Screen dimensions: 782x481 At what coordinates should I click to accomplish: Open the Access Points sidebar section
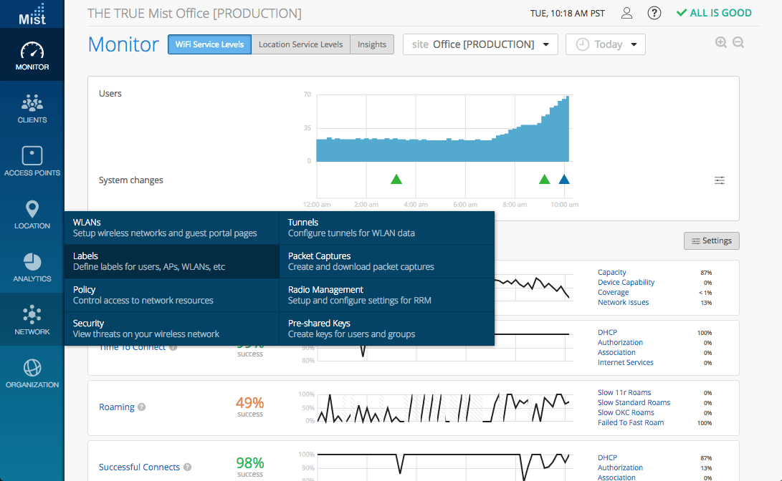click(x=32, y=161)
